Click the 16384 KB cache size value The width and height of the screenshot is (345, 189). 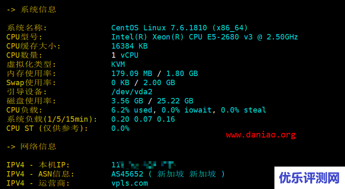(x=130, y=46)
